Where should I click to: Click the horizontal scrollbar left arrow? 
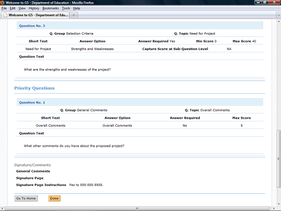click(2, 209)
